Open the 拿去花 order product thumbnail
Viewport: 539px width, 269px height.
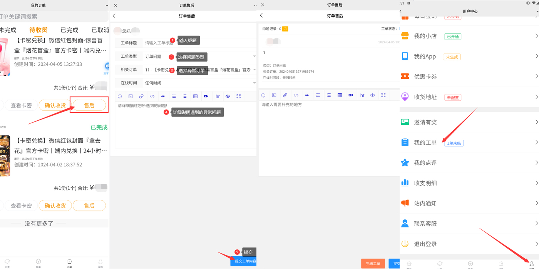(x=5, y=156)
